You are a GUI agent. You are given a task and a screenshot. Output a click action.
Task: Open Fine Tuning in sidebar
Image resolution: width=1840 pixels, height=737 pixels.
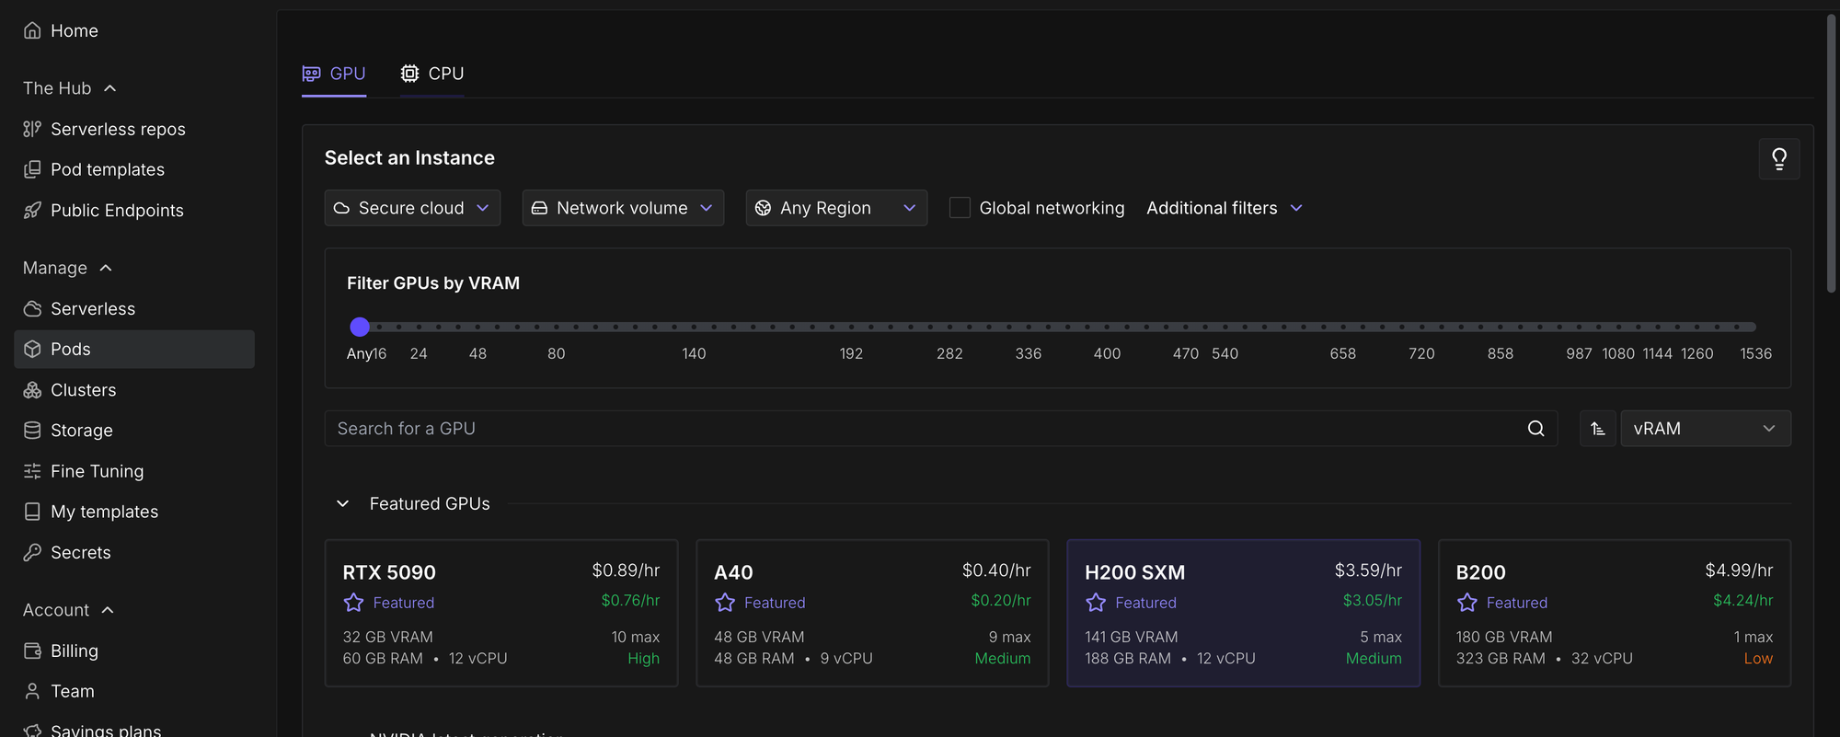(x=97, y=471)
